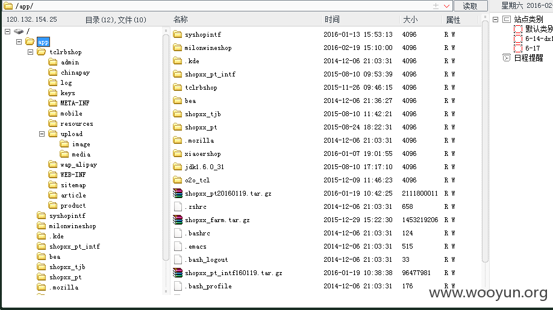Click the site category list icon
The image size is (553, 310).
tap(507, 19)
